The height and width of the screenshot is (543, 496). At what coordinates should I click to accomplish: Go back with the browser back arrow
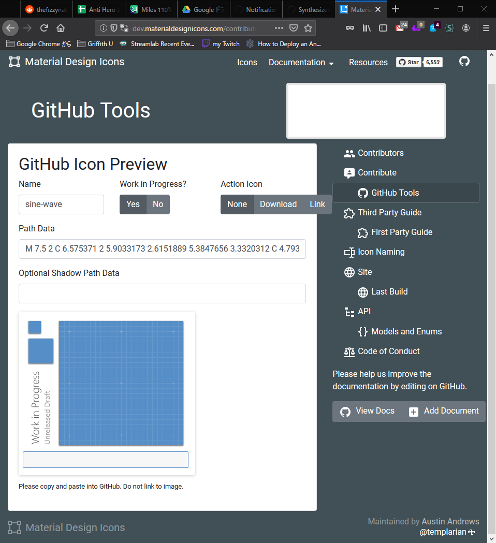[10, 28]
